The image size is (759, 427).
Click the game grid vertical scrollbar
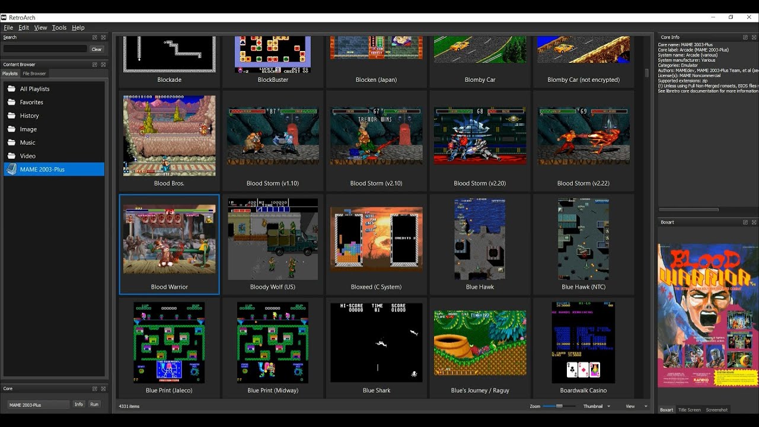click(x=647, y=74)
